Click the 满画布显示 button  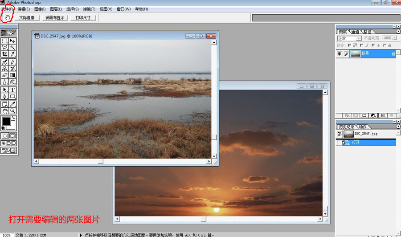point(55,18)
